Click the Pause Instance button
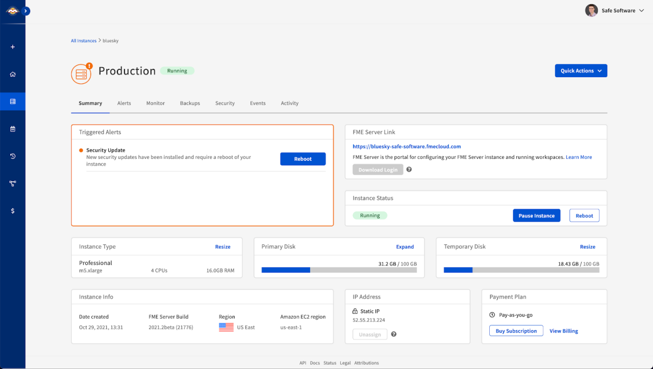This screenshot has width=653, height=369. coord(537,216)
